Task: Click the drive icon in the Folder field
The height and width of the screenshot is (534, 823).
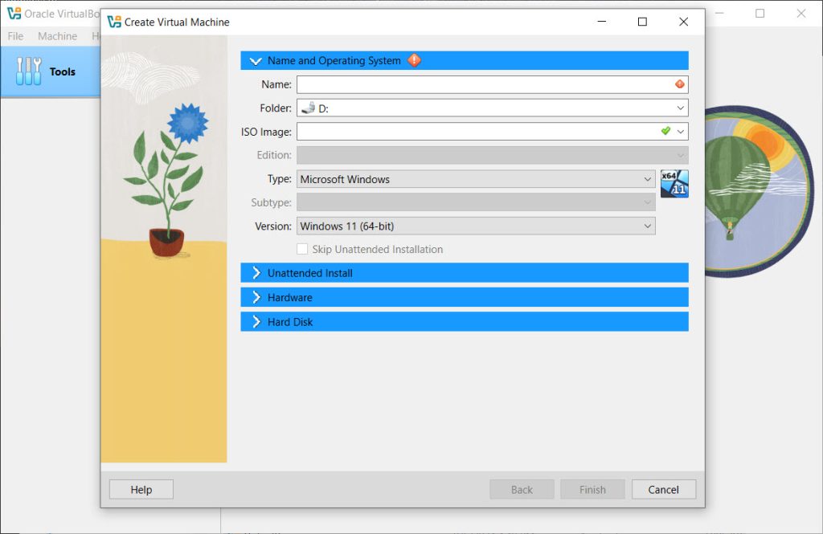Action: tap(309, 108)
